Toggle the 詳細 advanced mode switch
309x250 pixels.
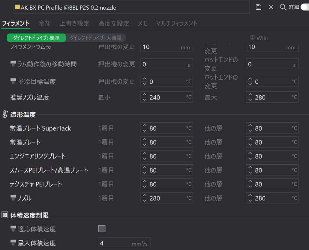click(304, 7)
